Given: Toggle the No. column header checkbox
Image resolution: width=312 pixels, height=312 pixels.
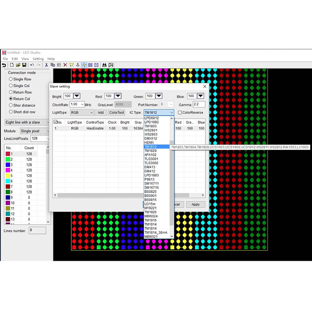Looking at the screenshot, I should tap(56, 122).
